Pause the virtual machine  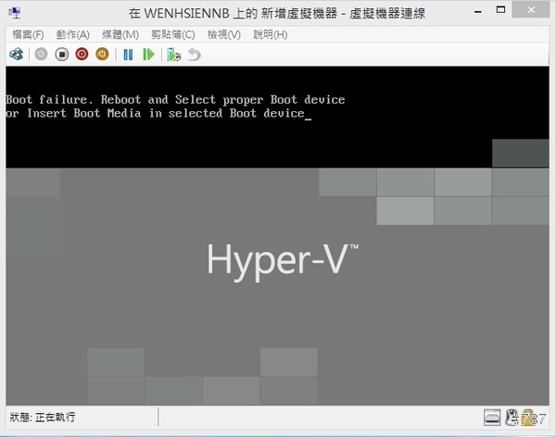pyautogui.click(x=128, y=55)
